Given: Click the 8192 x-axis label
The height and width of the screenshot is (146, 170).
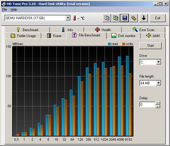Looking at the screenshot, I should pos(128,139).
